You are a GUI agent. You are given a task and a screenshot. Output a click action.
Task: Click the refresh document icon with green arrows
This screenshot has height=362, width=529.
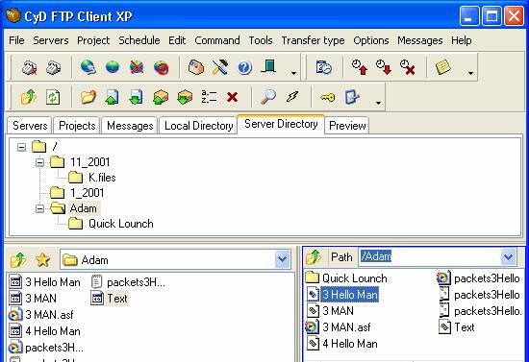53,97
